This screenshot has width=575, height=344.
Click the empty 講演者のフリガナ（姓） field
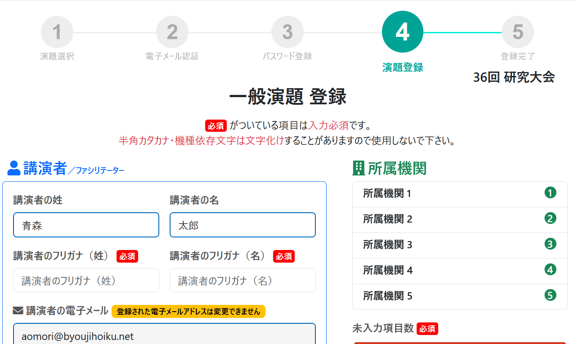point(86,281)
